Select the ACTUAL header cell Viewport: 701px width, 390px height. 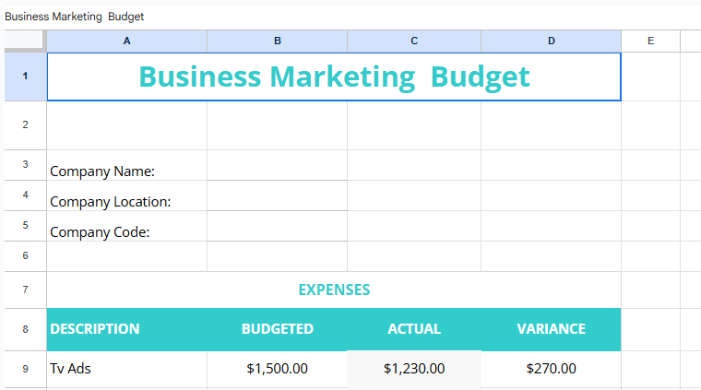[x=413, y=329]
